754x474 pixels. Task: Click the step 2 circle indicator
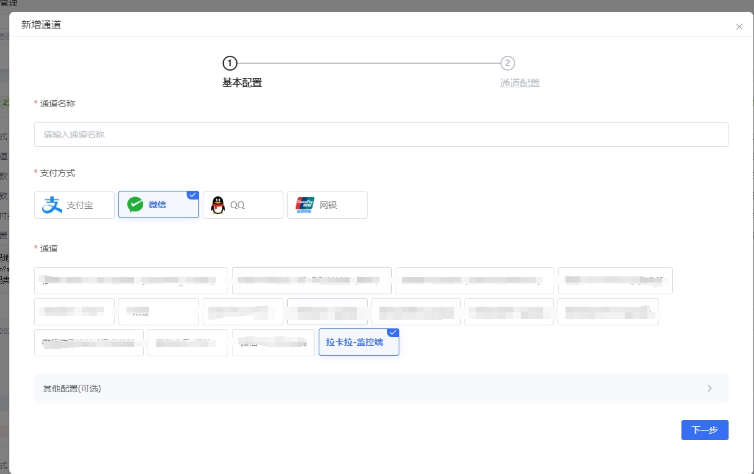[x=507, y=63]
